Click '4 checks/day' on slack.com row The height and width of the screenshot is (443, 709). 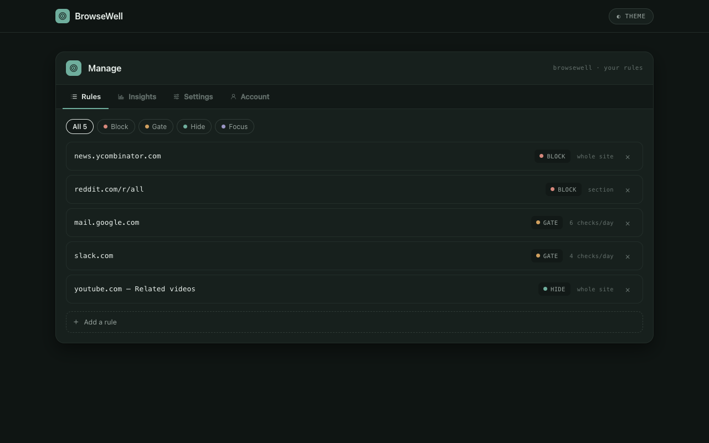(x=592, y=256)
